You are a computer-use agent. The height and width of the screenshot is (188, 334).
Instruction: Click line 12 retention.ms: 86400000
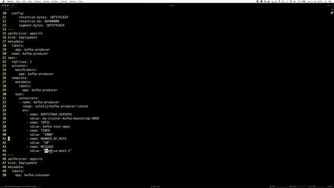click(x=39, y=21)
